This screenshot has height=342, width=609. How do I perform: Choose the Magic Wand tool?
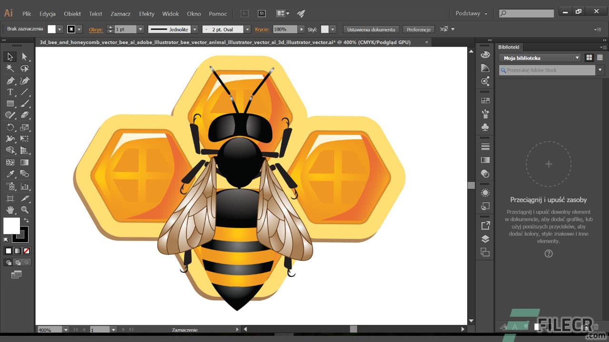click(x=10, y=68)
